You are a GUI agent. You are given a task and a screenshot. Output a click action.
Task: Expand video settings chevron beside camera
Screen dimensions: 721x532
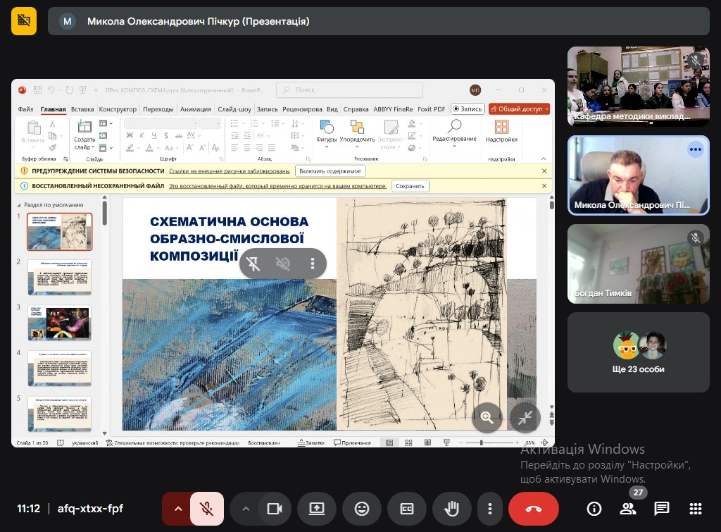point(245,509)
